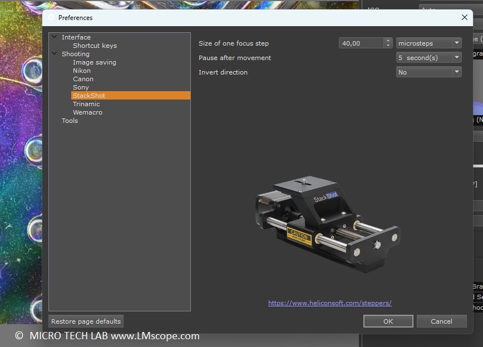This screenshot has width=483, height=347.
Task: Open Sony camera settings
Action: click(81, 87)
